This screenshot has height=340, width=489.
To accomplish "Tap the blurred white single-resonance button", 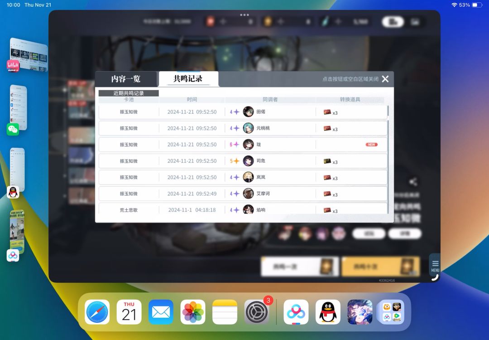I will tap(300, 267).
